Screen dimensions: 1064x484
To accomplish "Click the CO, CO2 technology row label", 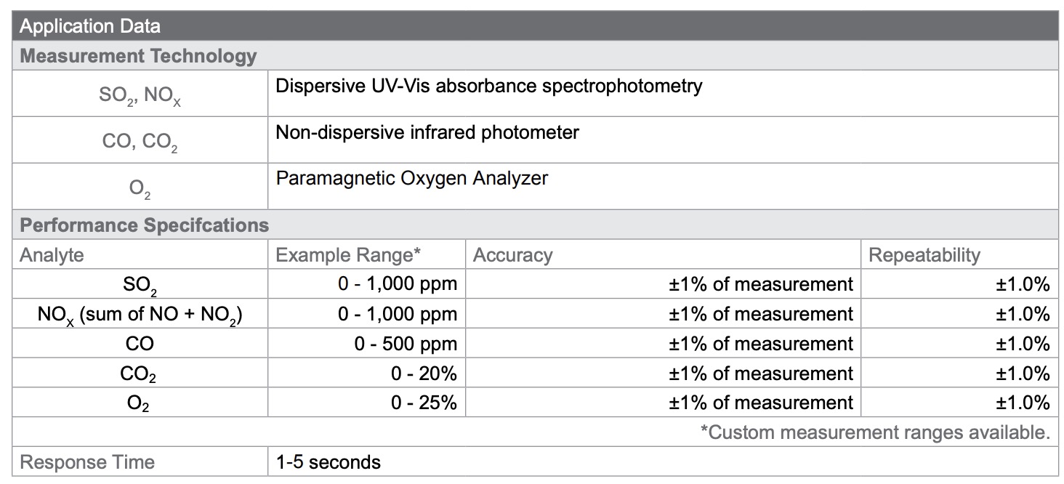I will (x=140, y=140).
